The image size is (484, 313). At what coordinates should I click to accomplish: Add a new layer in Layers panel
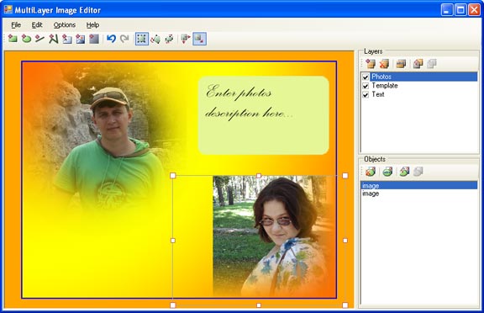tap(371, 64)
